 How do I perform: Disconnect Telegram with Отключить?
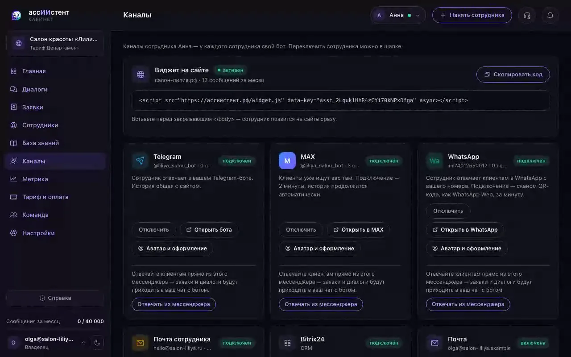point(154,230)
